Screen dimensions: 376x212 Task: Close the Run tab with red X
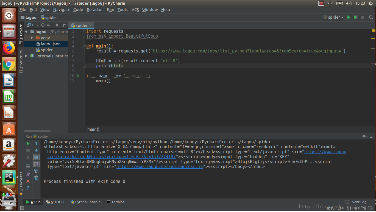click(28, 181)
